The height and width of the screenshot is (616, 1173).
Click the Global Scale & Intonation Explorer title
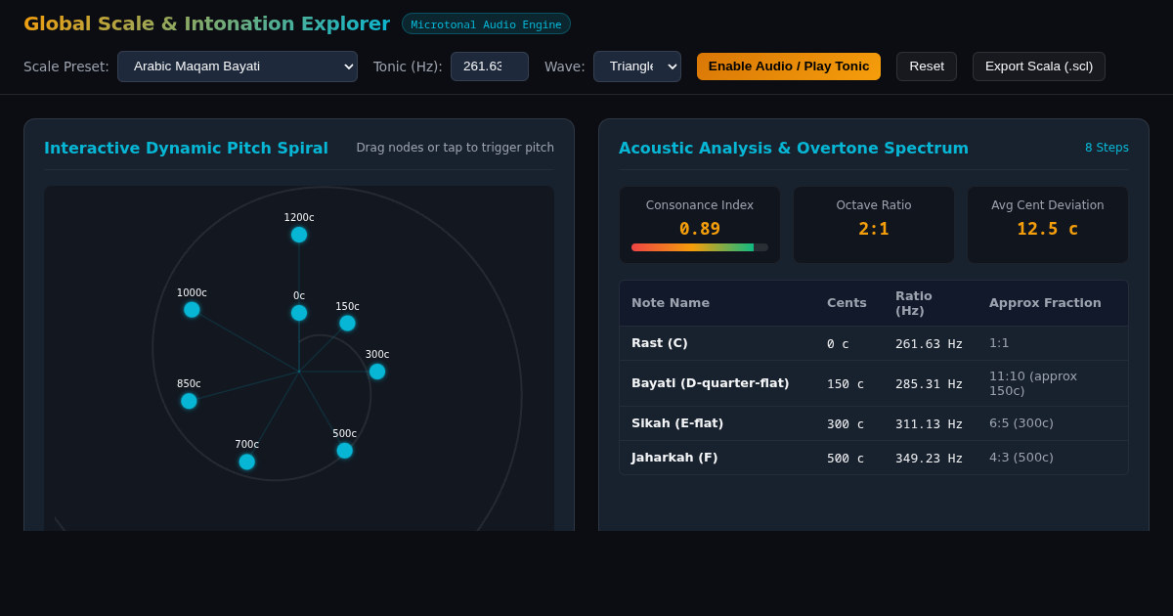click(x=206, y=23)
